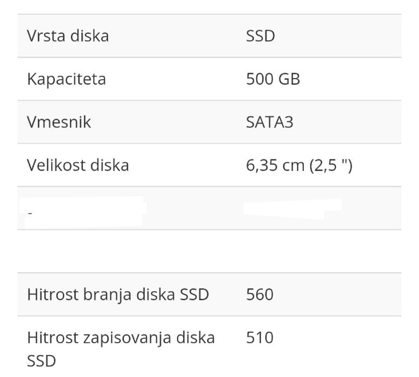Viewport: 419px width, 377px height.
Task: Click the empty spacer row above read speed
Action: (x=209, y=251)
